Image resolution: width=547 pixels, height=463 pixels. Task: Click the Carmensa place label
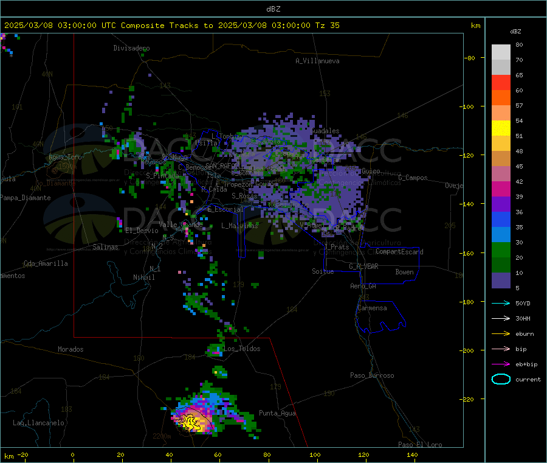(372, 308)
